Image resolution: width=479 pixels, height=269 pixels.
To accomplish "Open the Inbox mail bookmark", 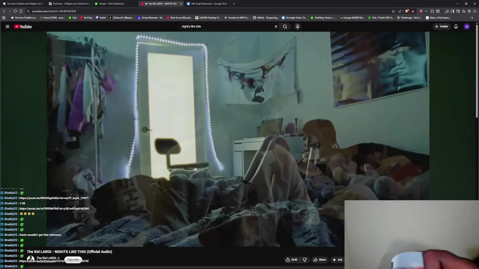I will (x=52, y=18).
